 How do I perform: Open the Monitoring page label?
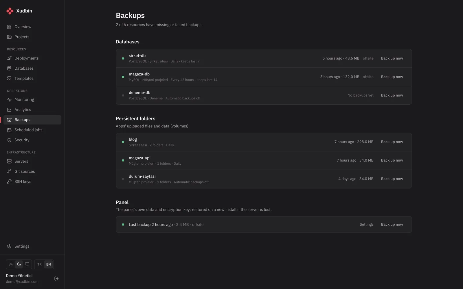(x=24, y=100)
